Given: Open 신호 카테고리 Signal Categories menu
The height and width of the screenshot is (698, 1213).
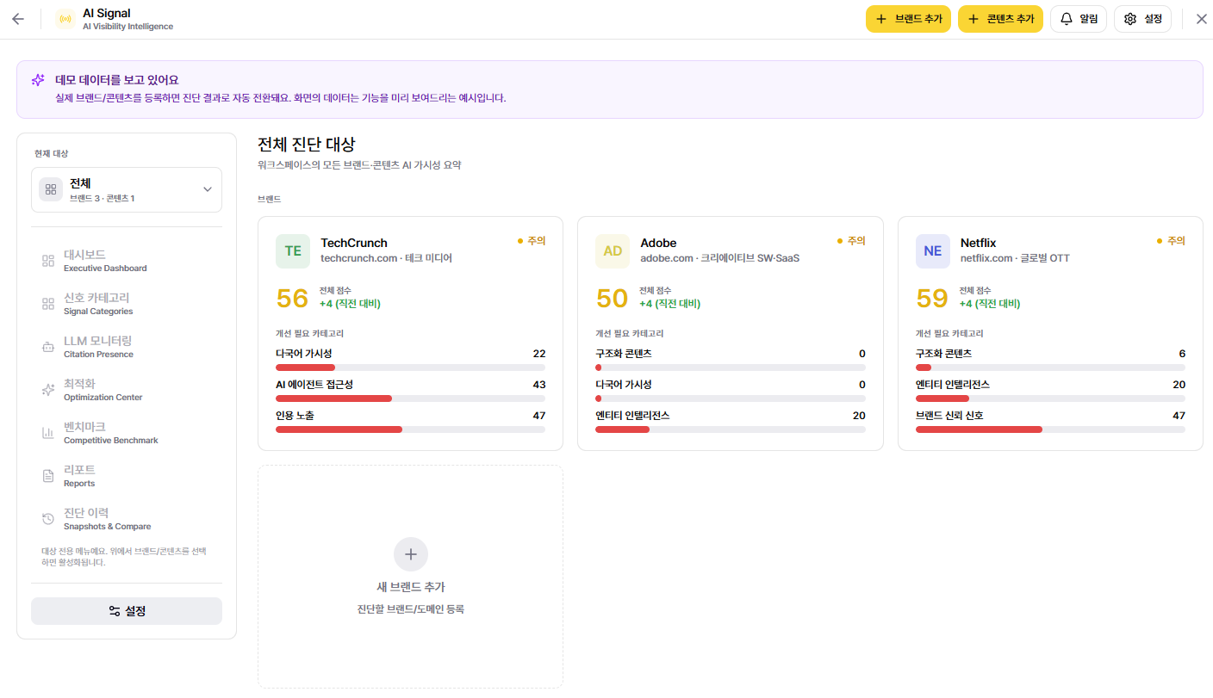Looking at the screenshot, I should [127, 304].
